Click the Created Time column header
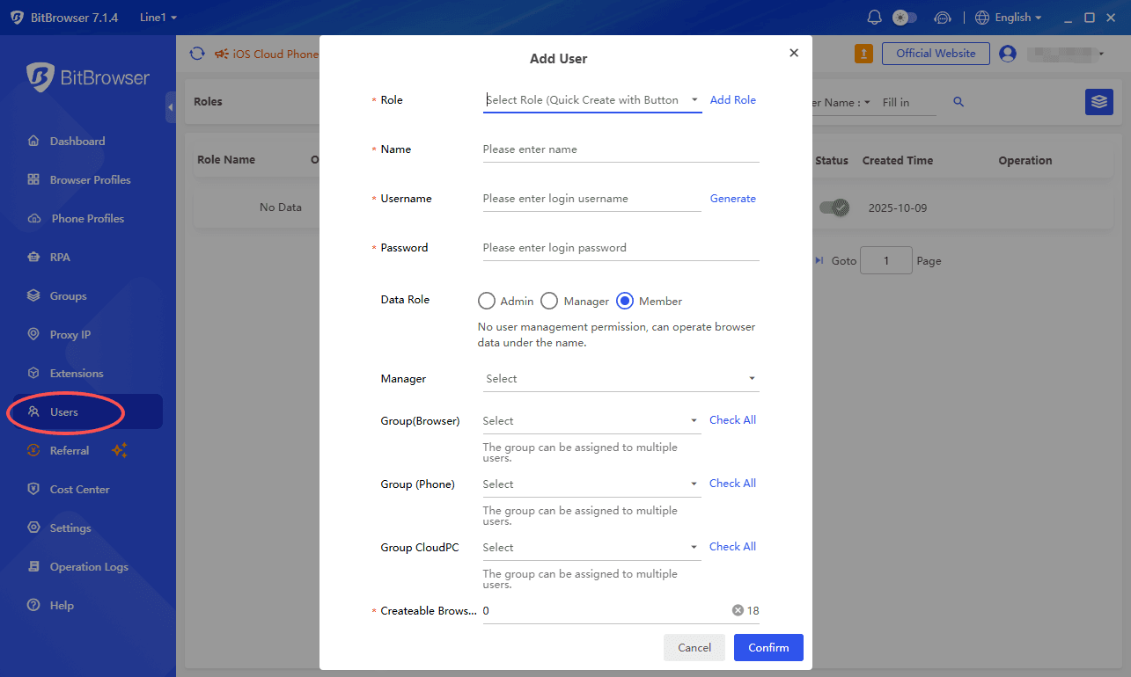 [x=898, y=161]
